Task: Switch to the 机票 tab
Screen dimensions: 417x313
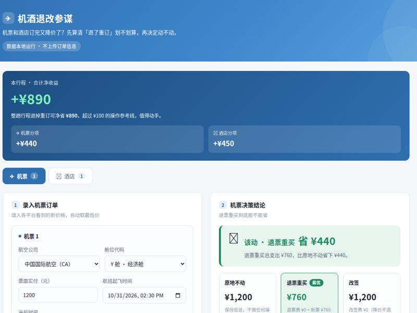Action: click(24, 176)
